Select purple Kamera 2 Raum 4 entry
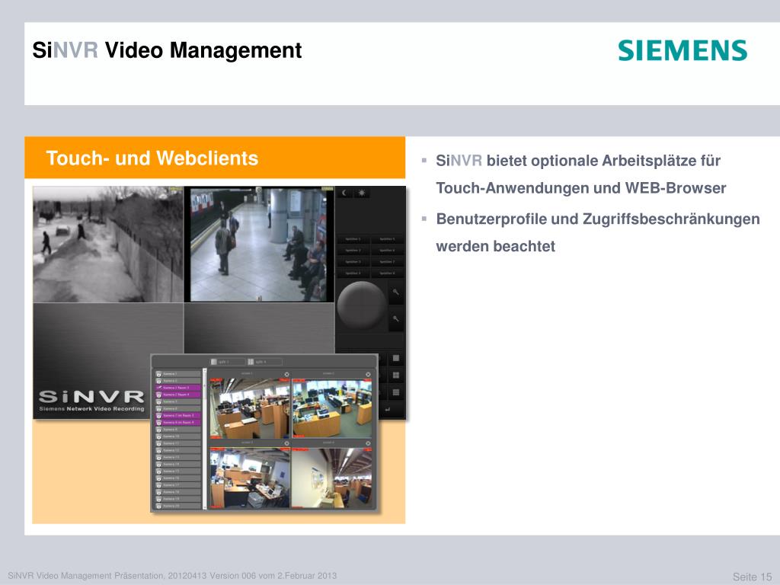This screenshot has width=780, height=585. [x=178, y=395]
